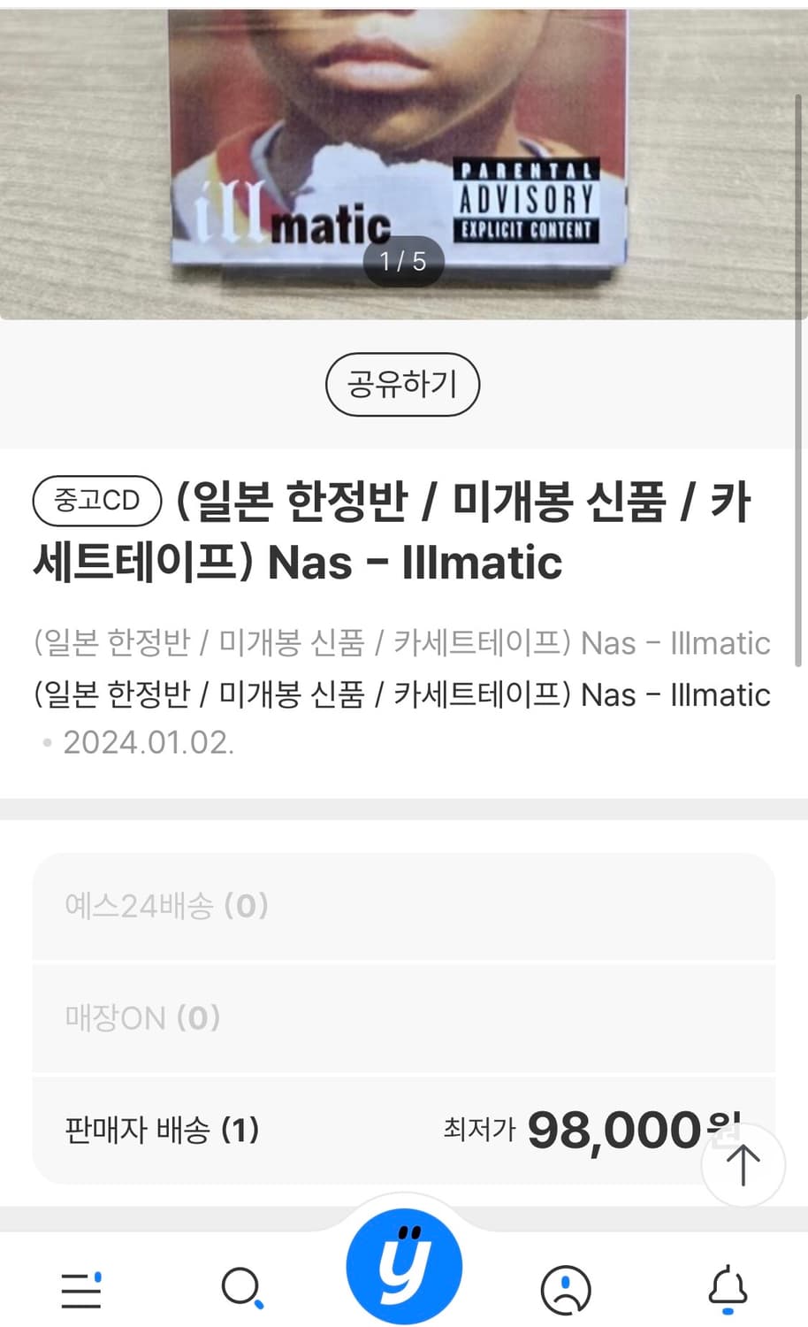Select the 매장ON (0) option
This screenshot has width=808, height=1327.
403,1017
